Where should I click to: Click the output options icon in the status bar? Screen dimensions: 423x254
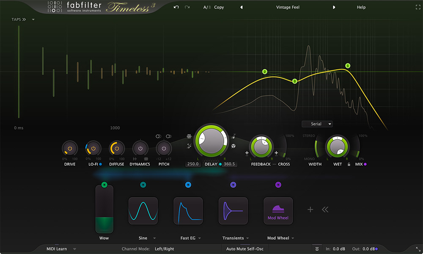click(x=317, y=249)
